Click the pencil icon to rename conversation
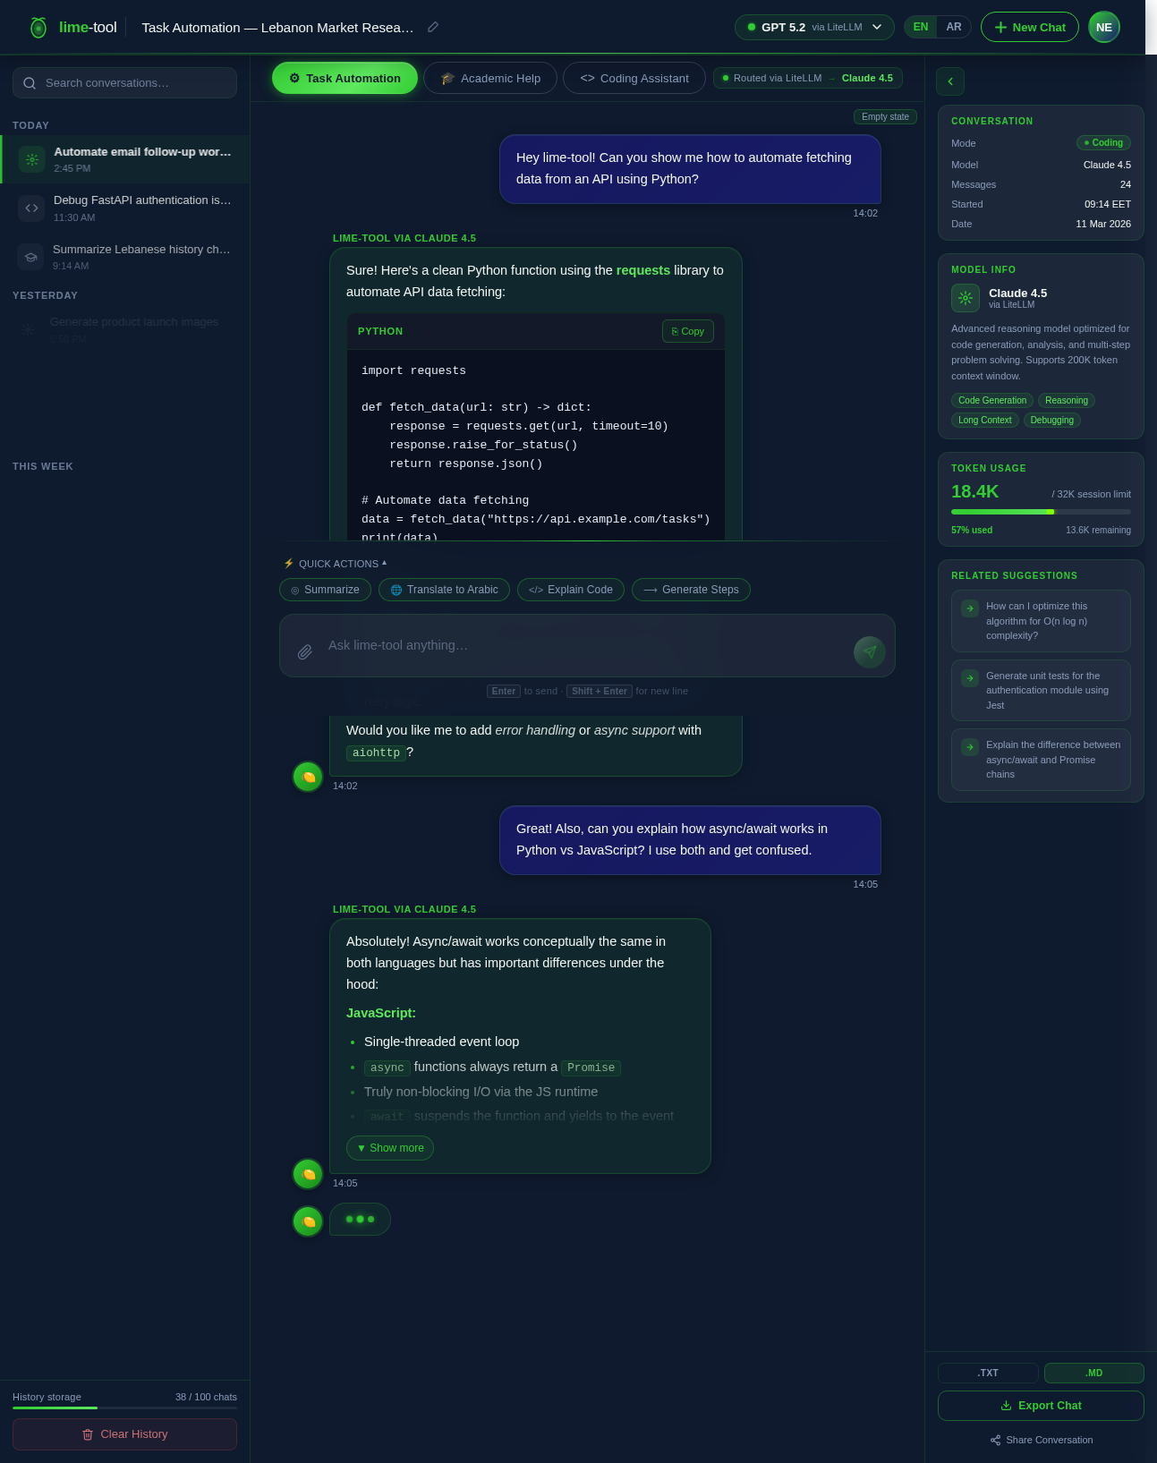Image resolution: width=1157 pixels, height=1463 pixels. 432,27
